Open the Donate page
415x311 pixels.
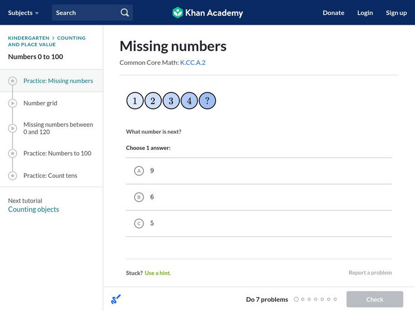pos(333,12)
